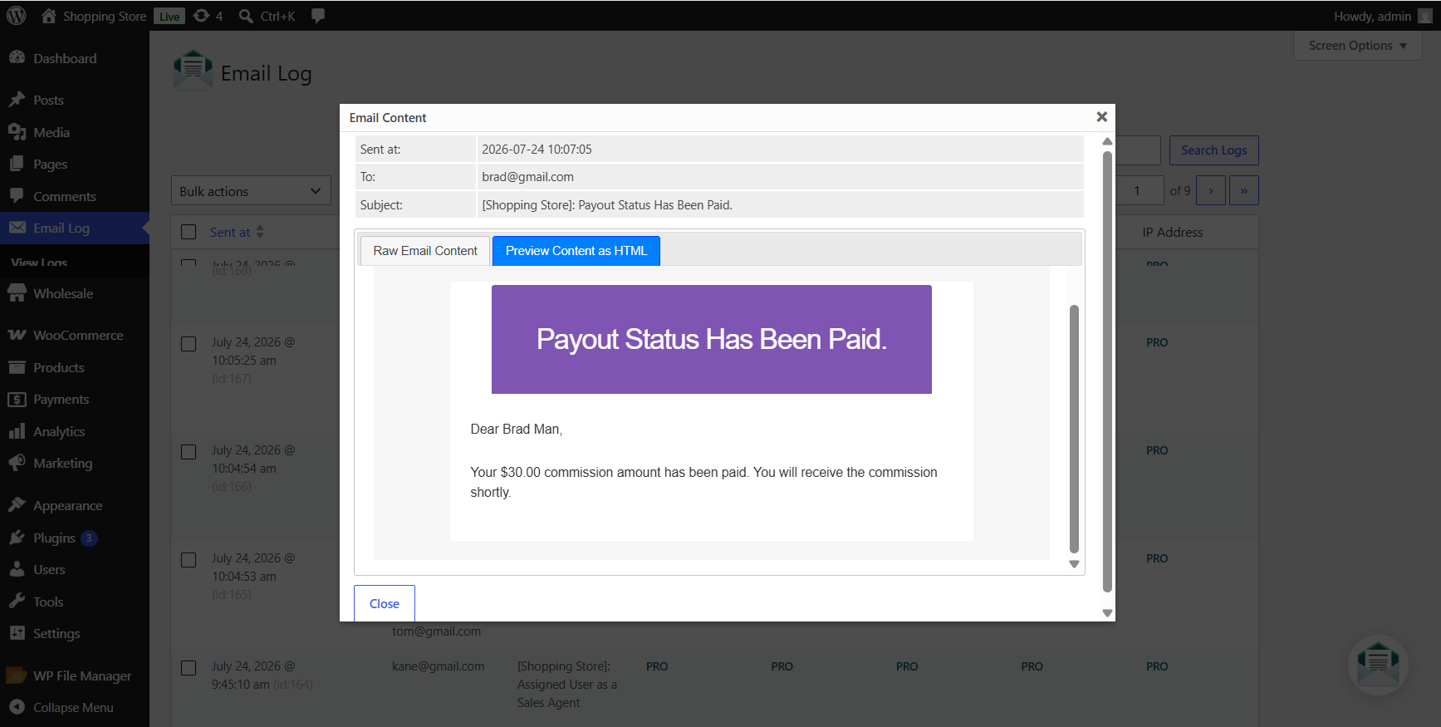
Task: Click the Marketing megaphone icon
Action: click(17, 463)
